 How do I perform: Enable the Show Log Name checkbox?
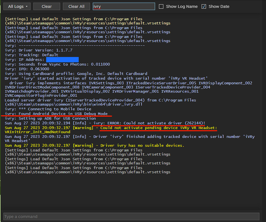click(161, 7)
